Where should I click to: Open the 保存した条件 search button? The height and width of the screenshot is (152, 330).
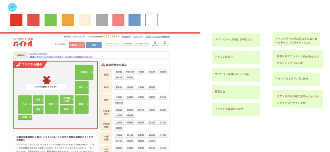pyautogui.click(x=142, y=44)
